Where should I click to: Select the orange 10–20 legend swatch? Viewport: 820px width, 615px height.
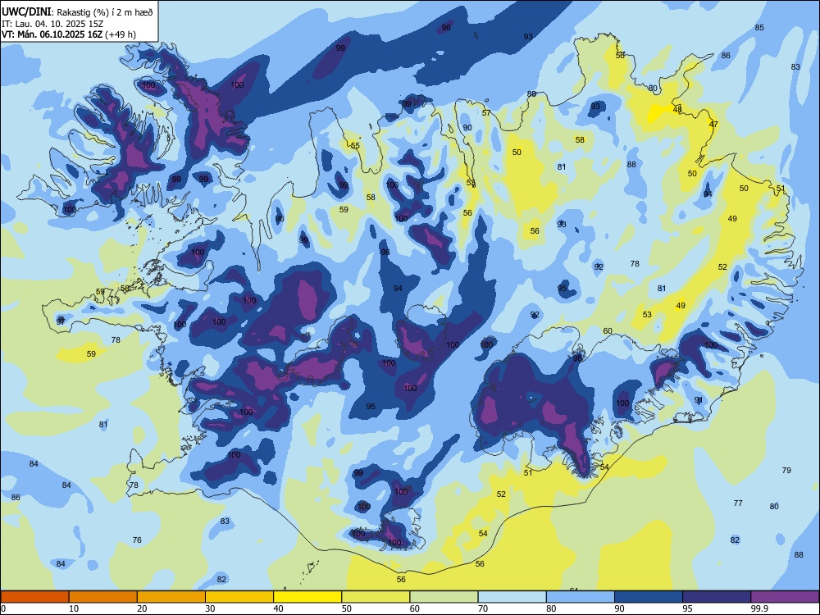point(103,597)
